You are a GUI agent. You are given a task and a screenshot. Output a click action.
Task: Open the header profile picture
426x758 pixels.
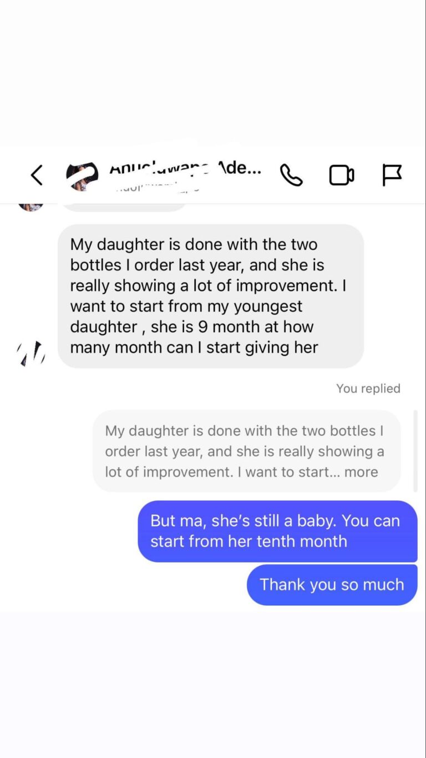click(82, 177)
